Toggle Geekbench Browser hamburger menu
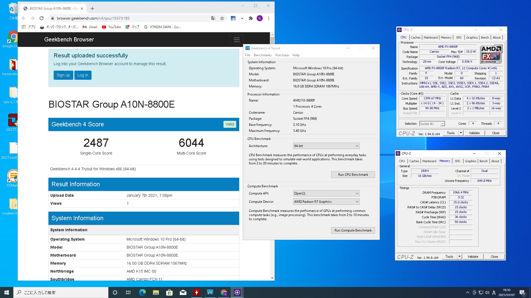This screenshot has width=531, height=298. point(236,40)
